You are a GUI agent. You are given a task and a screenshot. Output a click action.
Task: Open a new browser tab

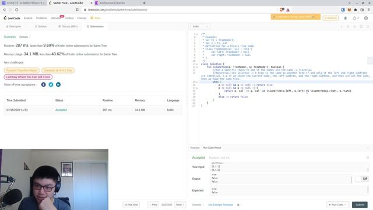pos(144,3)
